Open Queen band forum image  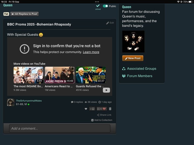133,42
